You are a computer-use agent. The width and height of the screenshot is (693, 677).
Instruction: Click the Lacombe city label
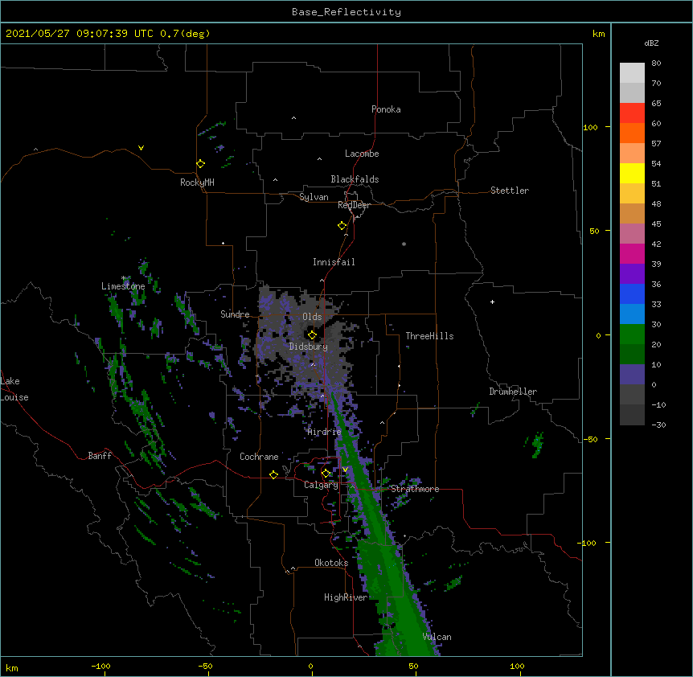tap(362, 154)
